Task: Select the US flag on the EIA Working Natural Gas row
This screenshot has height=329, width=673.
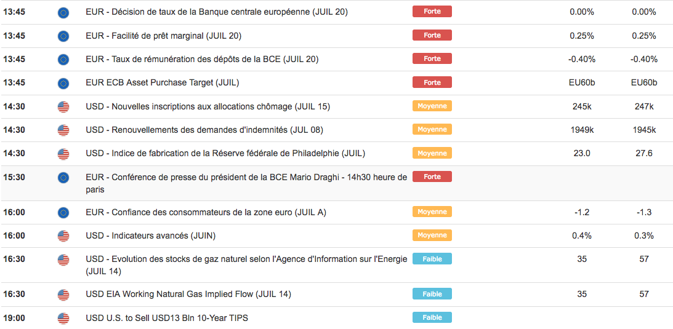Action: 63,295
